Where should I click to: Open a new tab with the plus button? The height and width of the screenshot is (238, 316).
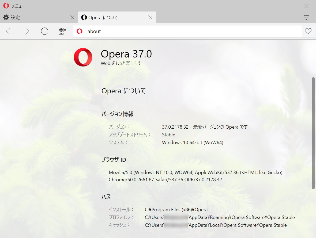(x=162, y=18)
